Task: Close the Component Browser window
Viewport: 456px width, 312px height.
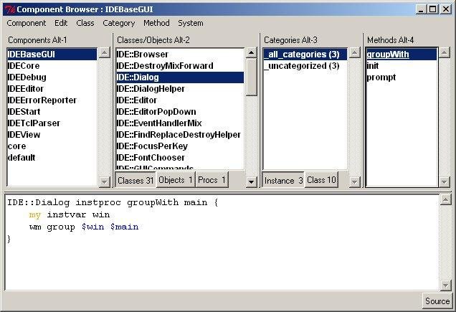Action: pyautogui.click(x=446, y=9)
